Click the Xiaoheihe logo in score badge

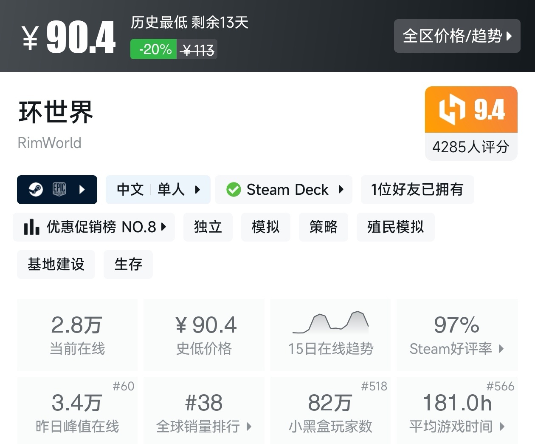point(452,110)
